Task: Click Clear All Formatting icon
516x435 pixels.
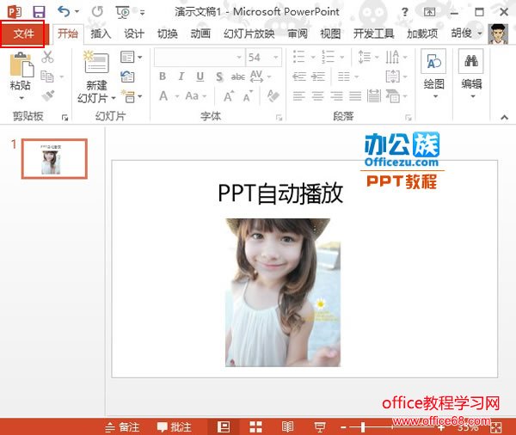Action: 273,96
